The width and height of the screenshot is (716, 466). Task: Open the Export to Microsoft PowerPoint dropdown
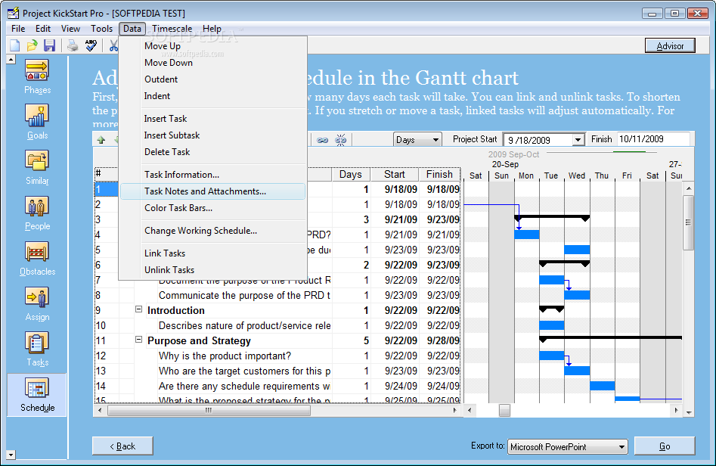[568, 446]
